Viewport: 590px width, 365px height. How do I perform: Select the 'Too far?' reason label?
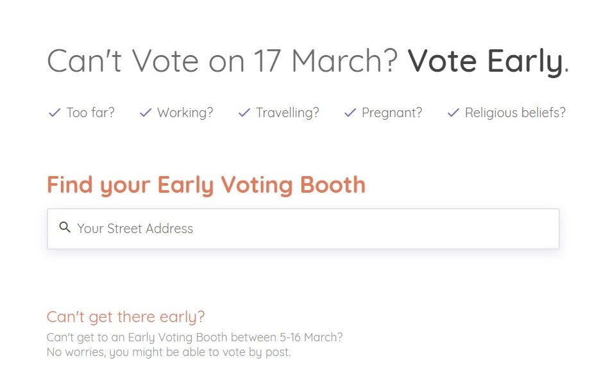click(90, 113)
